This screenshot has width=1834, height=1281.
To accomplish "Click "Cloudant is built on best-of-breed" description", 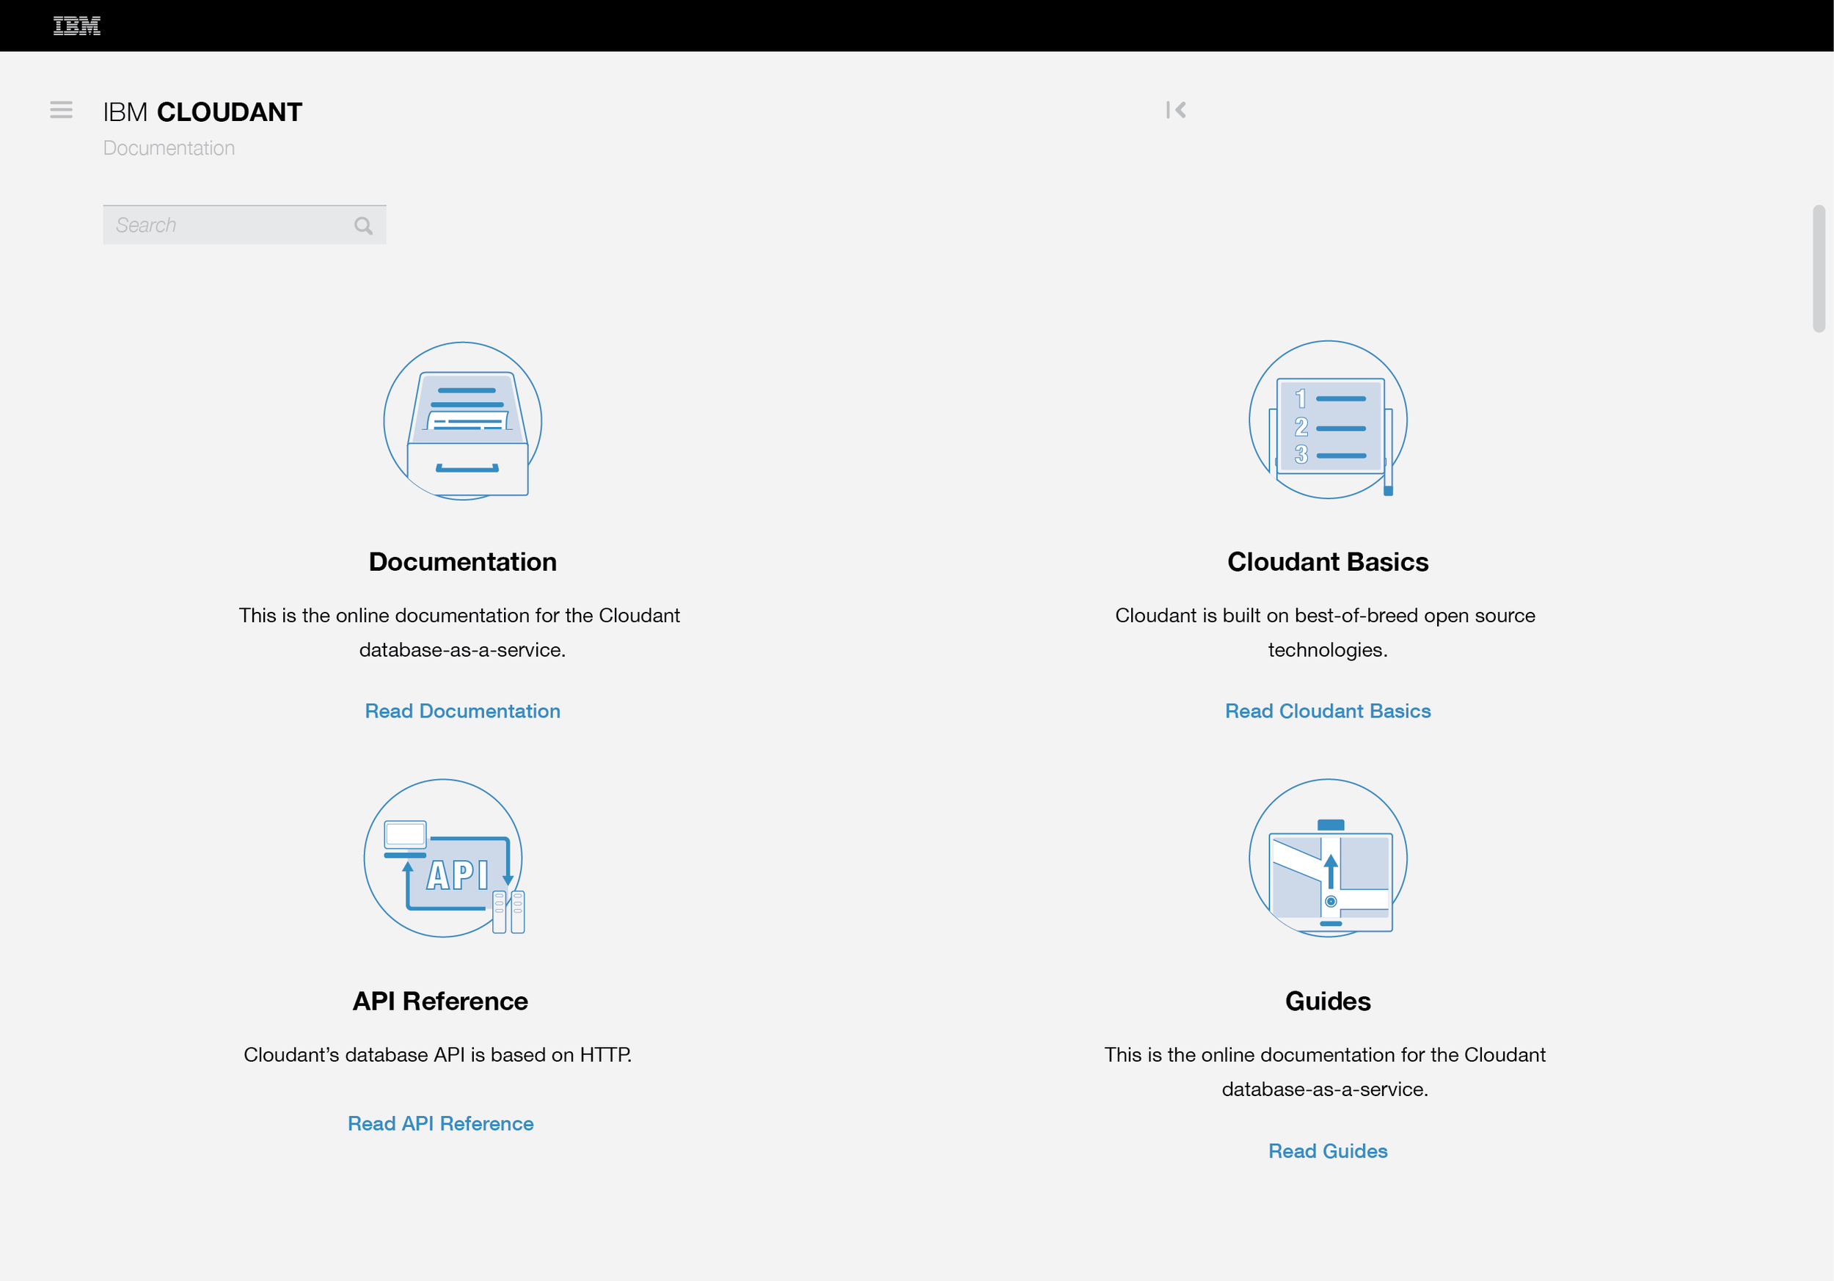I will 1325,632.
